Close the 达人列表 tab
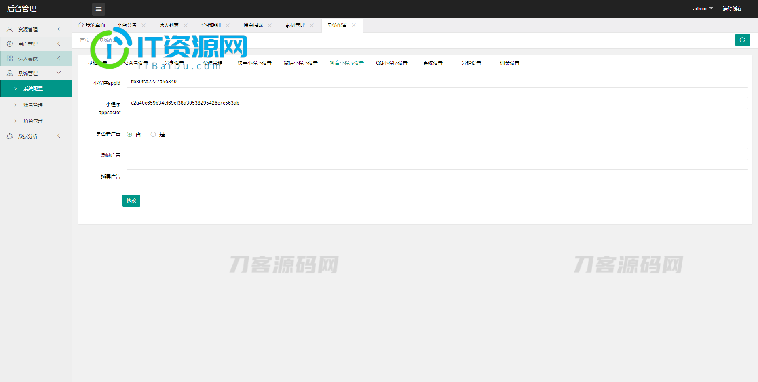The image size is (758, 382). (186, 25)
